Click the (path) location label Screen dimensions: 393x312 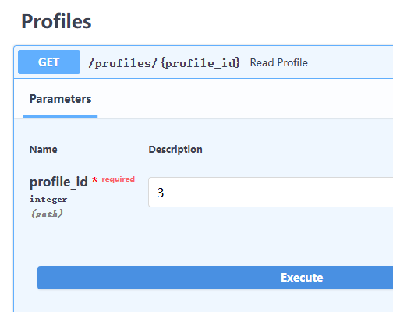[47, 214]
